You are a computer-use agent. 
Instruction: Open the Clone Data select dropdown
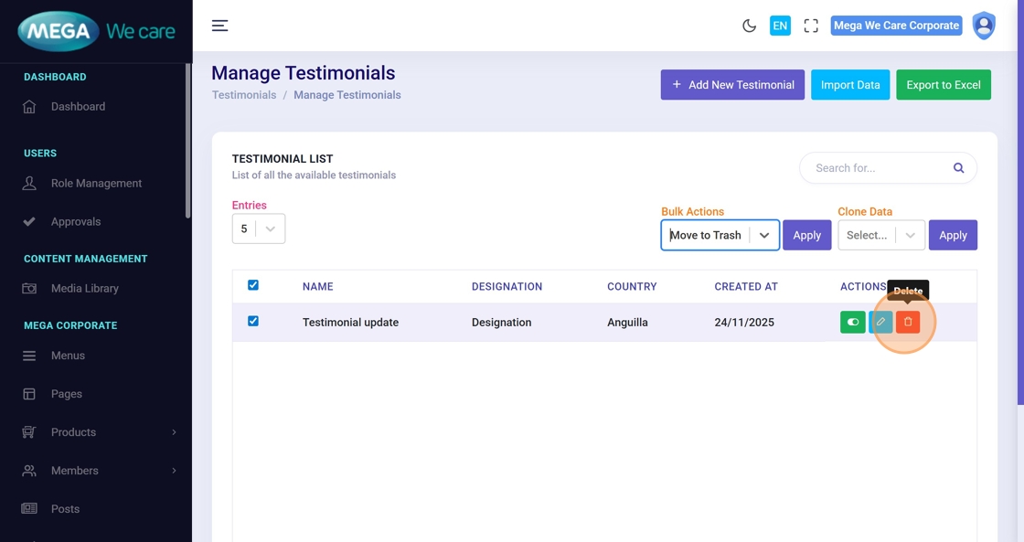point(881,235)
